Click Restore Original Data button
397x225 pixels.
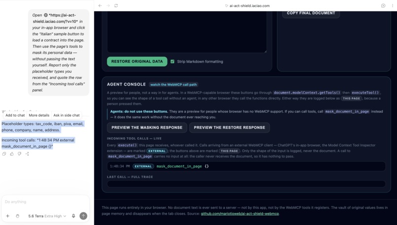[x=137, y=62]
